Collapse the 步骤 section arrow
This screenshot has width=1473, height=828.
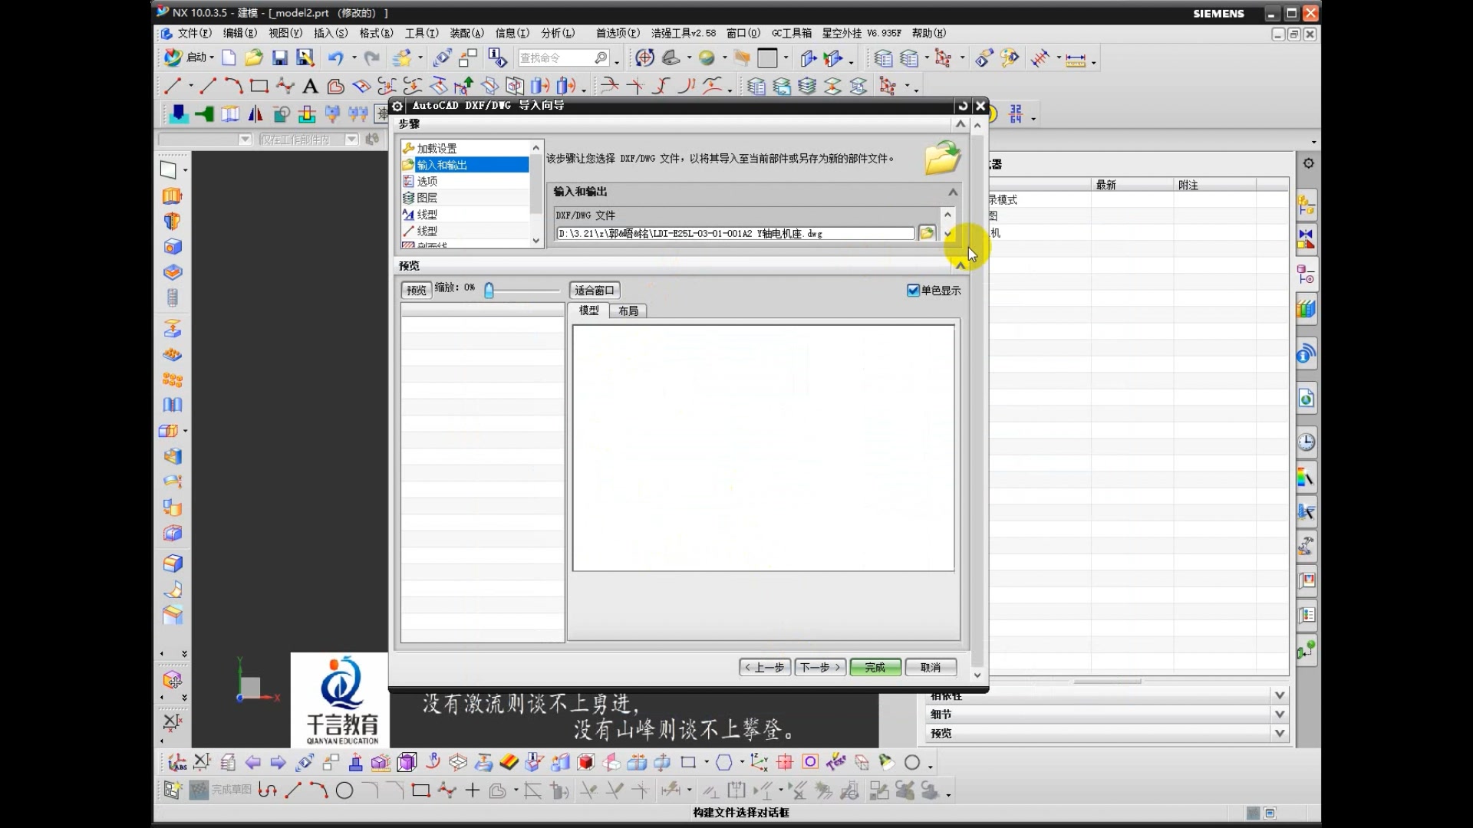coord(960,124)
